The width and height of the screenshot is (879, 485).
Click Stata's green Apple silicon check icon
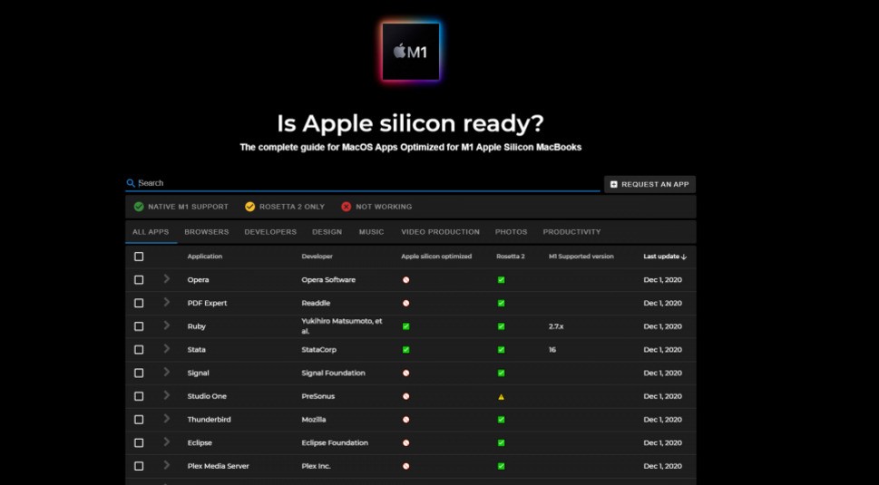pyautogui.click(x=405, y=349)
